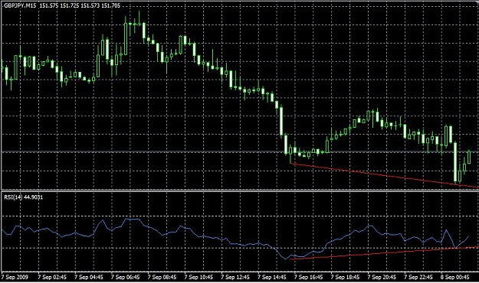The width and height of the screenshot is (479, 283).
Task: Click the '7 Sep 06:45' time label
Action: point(125,277)
